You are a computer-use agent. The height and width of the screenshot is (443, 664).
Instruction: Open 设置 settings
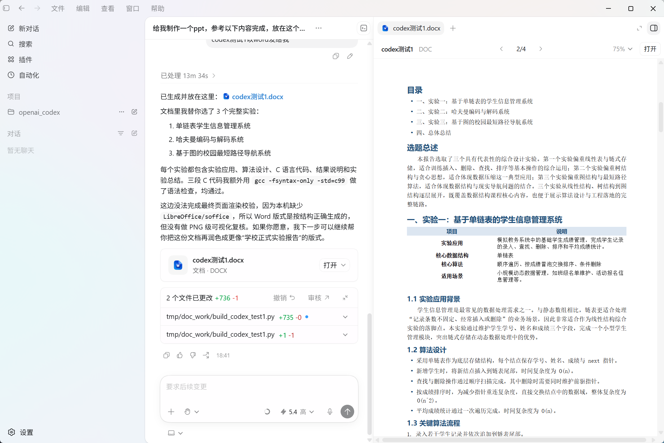(x=21, y=432)
